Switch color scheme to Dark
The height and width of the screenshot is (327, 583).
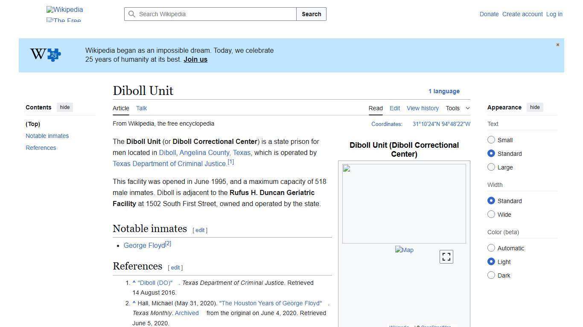(x=491, y=275)
